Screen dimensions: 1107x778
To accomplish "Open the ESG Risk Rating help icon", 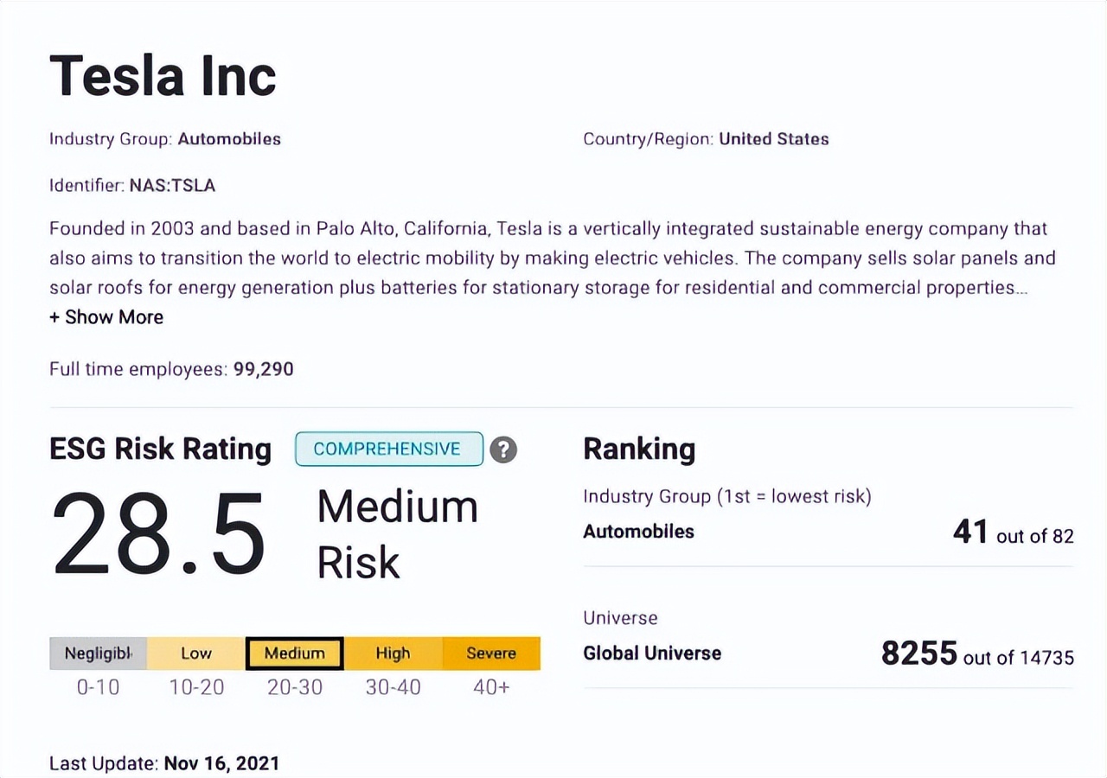I will click(x=503, y=450).
